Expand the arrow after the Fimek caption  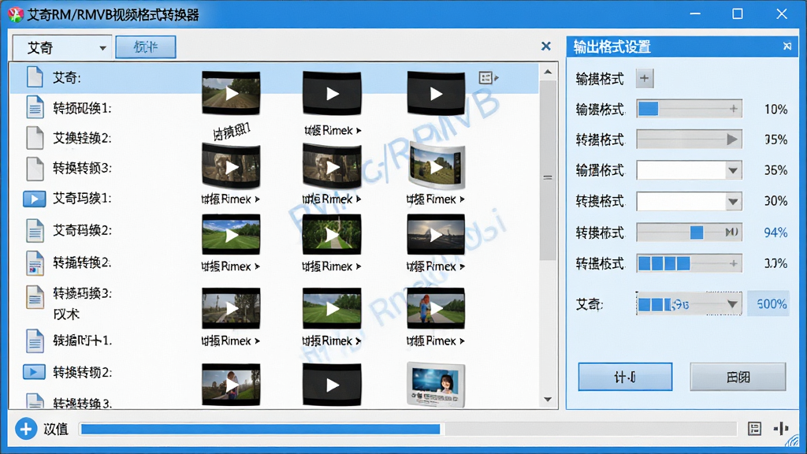tap(462, 199)
